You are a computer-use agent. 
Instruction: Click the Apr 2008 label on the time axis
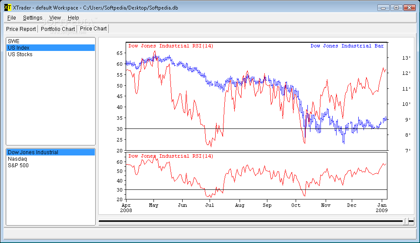coord(126,208)
